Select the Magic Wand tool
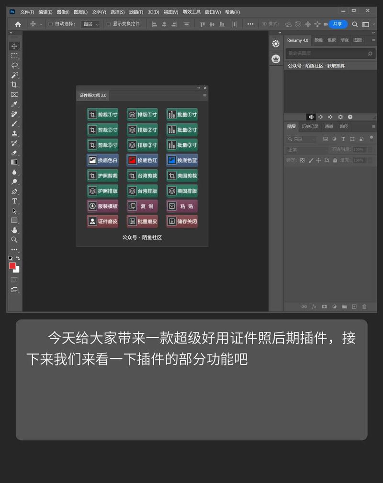 point(14,75)
